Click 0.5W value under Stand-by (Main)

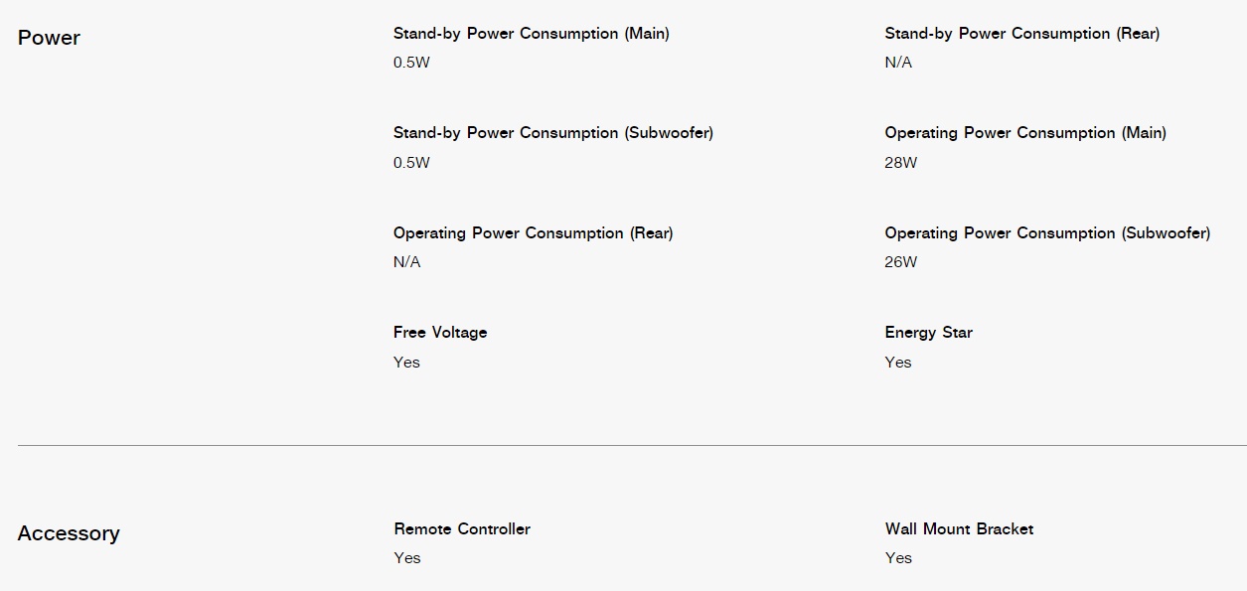tap(411, 63)
